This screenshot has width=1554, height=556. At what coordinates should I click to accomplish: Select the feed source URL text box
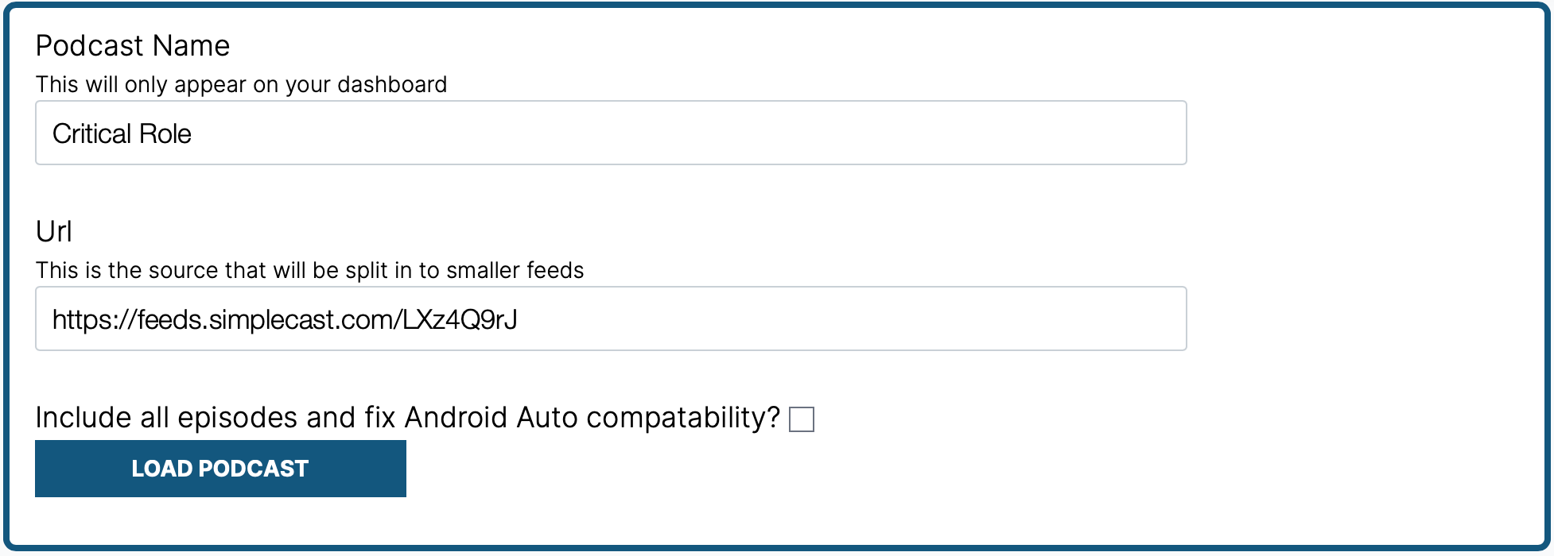point(611,319)
